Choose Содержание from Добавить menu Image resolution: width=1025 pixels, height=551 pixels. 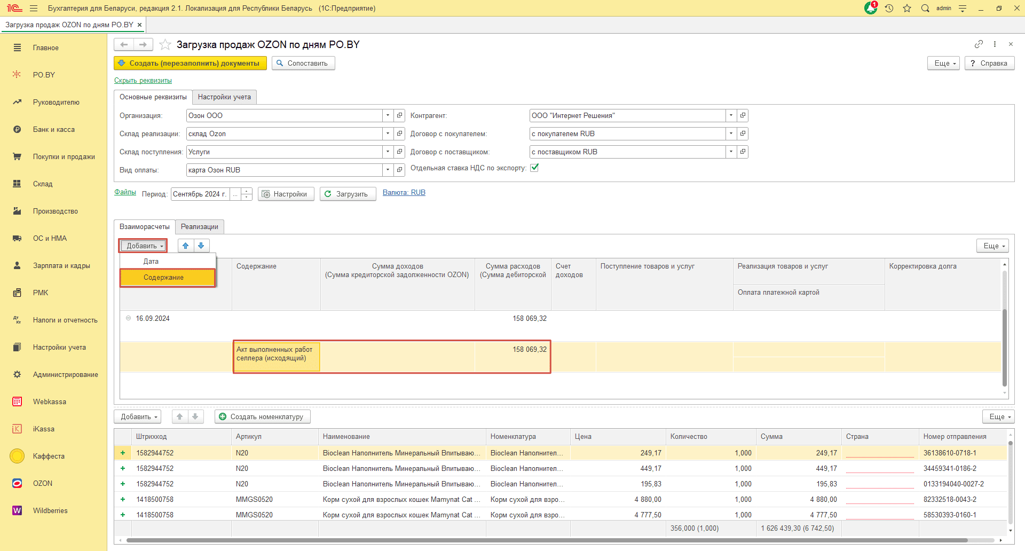click(168, 277)
